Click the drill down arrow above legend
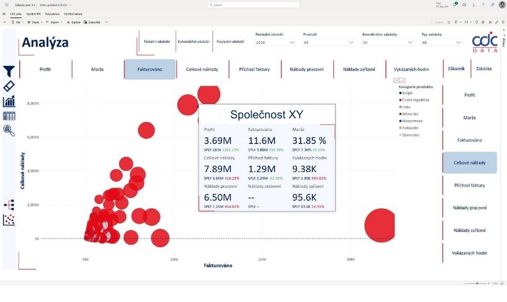 pyautogui.click(x=402, y=80)
